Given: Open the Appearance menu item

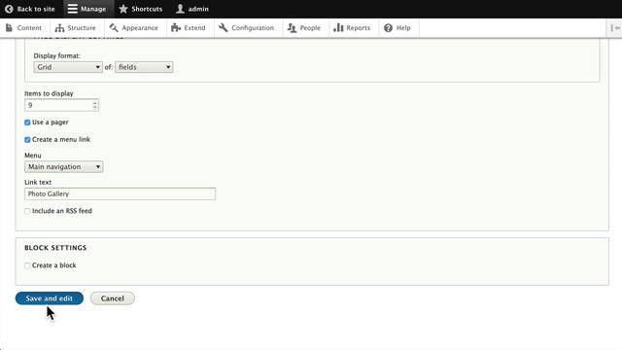Looking at the screenshot, I should pos(134,28).
